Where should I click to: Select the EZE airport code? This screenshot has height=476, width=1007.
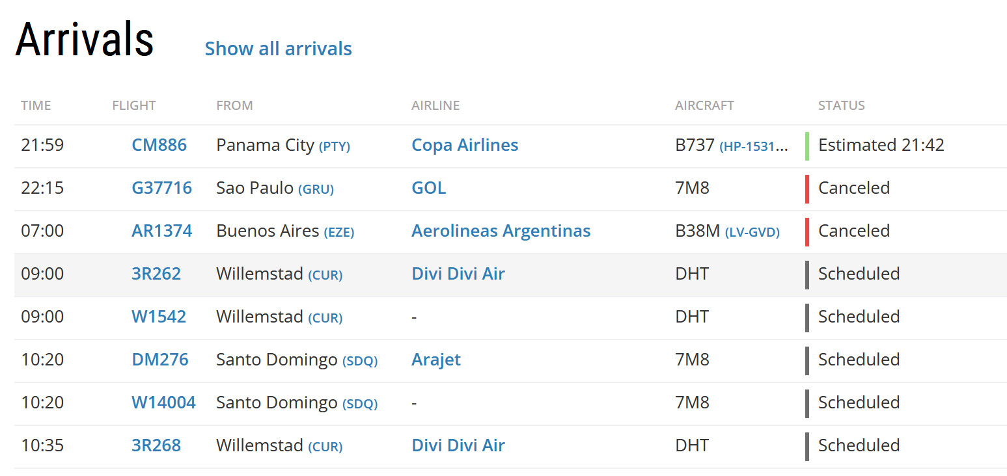[338, 232]
